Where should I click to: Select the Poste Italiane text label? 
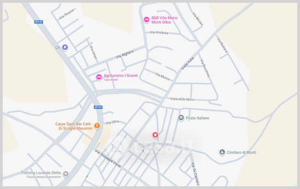pyautogui.click(x=198, y=118)
